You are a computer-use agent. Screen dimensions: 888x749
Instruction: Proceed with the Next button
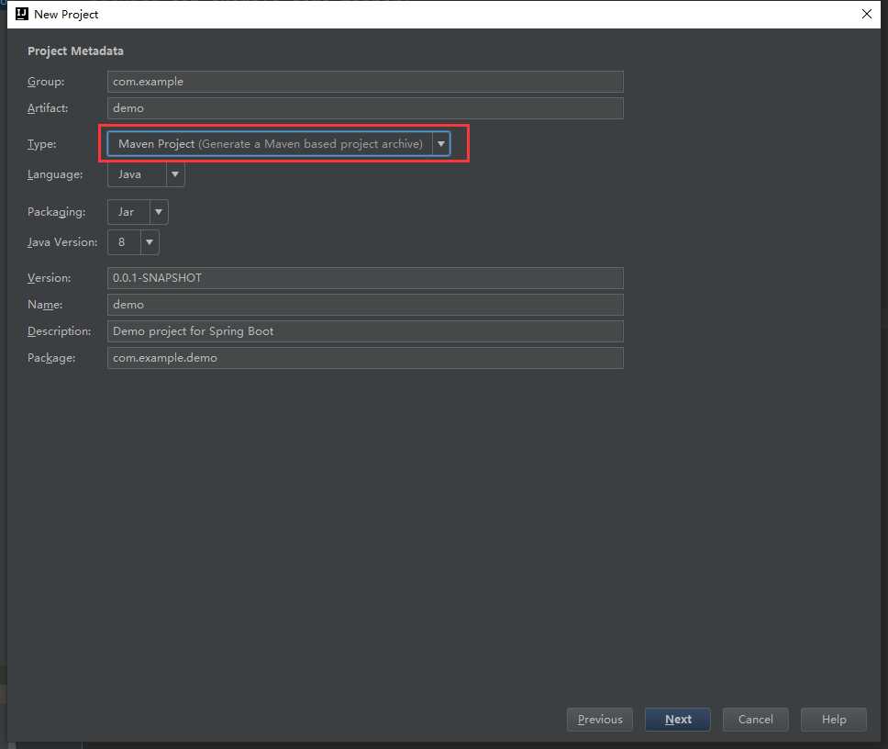point(678,720)
